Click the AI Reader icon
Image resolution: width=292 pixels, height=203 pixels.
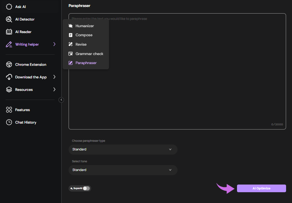[x=9, y=32]
